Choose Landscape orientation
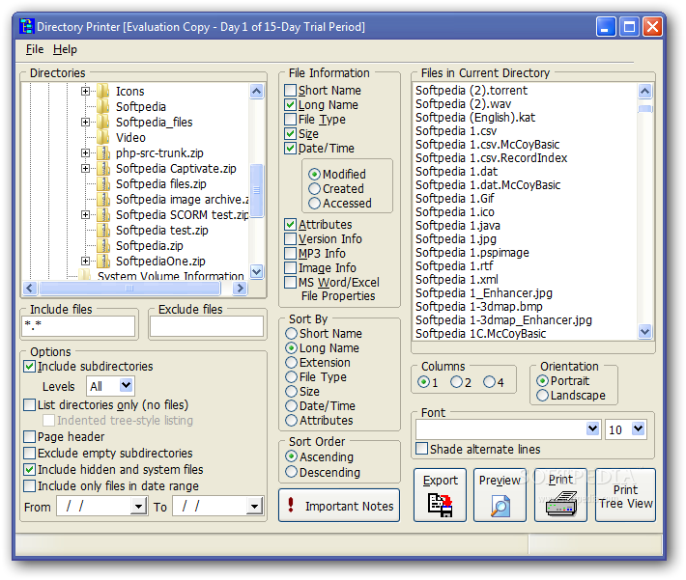This screenshot has height=580, width=686. pos(542,395)
